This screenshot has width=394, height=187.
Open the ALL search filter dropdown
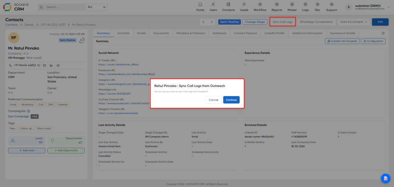(97, 7)
